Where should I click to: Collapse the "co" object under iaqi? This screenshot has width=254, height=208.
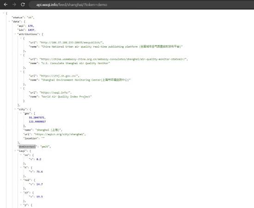(21, 155)
